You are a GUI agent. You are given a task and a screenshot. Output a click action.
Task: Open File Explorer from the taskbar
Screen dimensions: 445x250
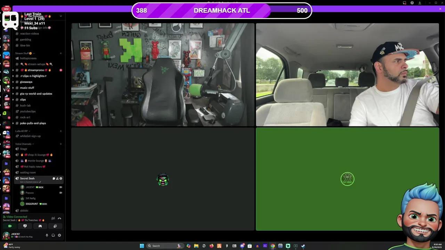(196, 246)
